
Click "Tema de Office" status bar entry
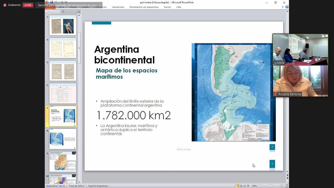tap(77, 186)
